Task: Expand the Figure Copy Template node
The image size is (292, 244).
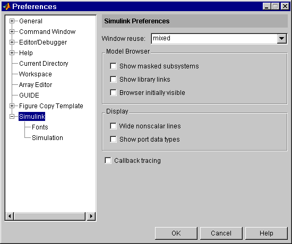Action: click(x=12, y=106)
